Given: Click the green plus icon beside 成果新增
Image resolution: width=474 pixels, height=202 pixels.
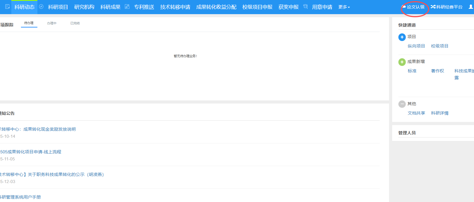Looking at the screenshot, I should pyautogui.click(x=402, y=62).
